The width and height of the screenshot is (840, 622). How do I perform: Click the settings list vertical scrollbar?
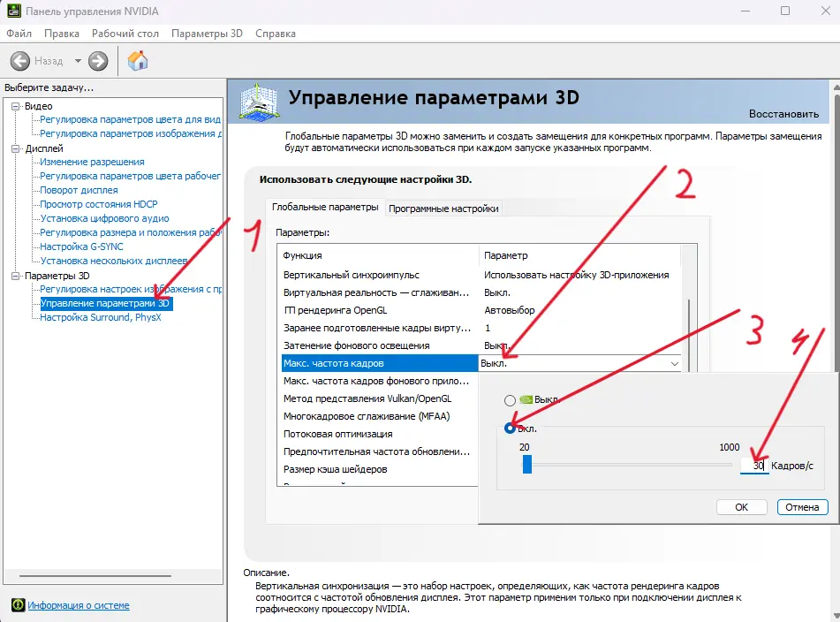[x=688, y=336]
